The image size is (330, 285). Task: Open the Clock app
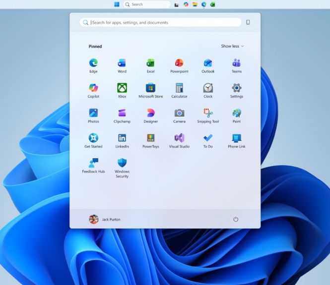208,91
